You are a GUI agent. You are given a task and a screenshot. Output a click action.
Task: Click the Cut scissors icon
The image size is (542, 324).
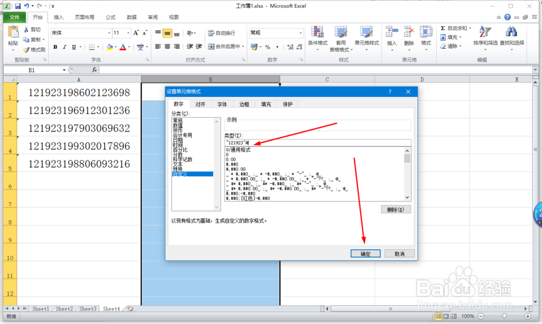26,30
